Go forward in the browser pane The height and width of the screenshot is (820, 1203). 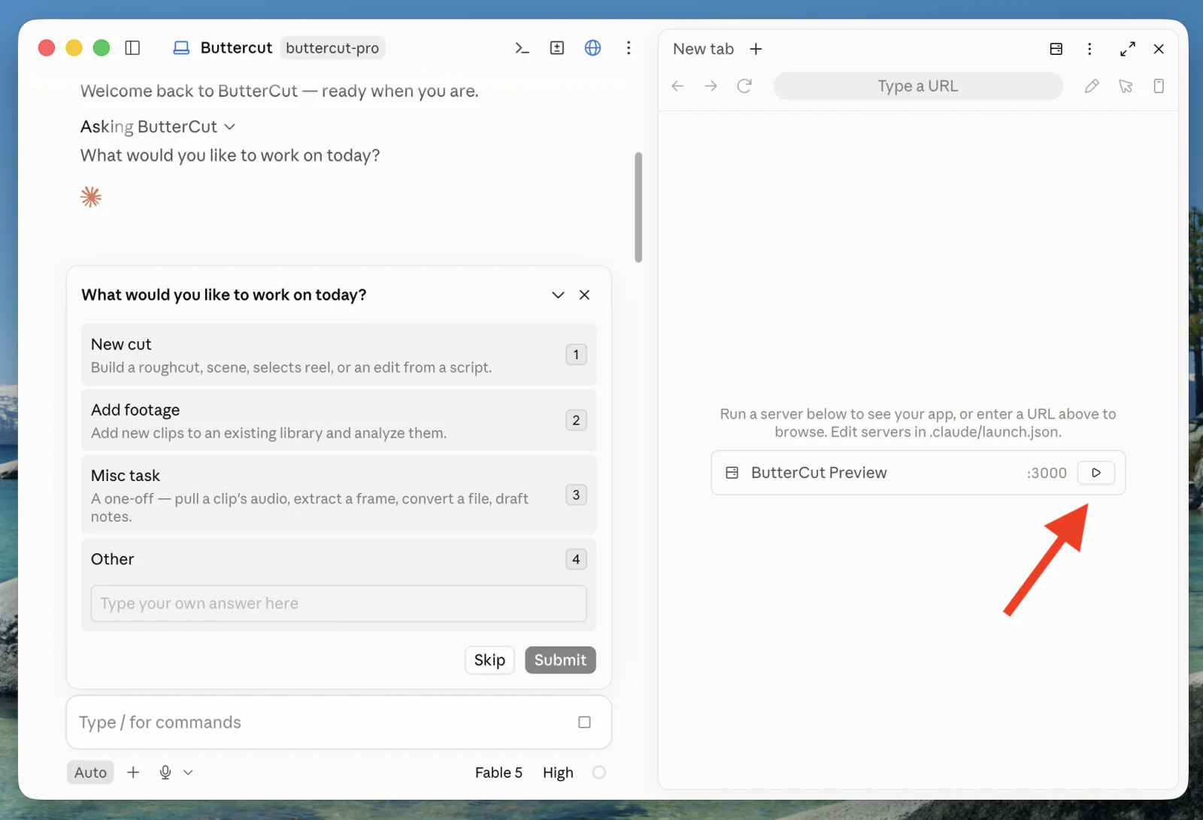point(711,86)
